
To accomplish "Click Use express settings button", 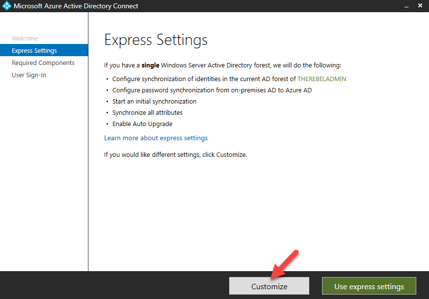I will (x=369, y=286).
